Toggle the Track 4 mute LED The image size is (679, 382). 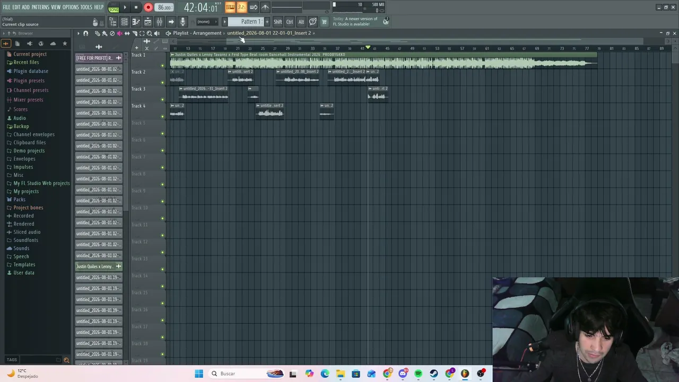click(162, 117)
